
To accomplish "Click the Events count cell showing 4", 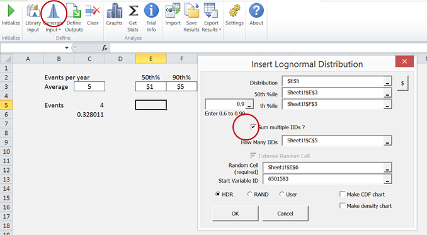I will [x=89, y=105].
